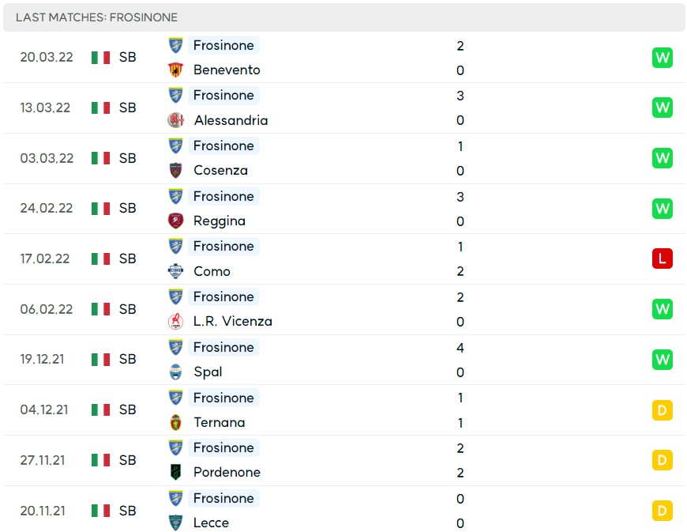Screen dimensions: 687x532
Task: Click the Ternana club crest
Action: (175, 422)
